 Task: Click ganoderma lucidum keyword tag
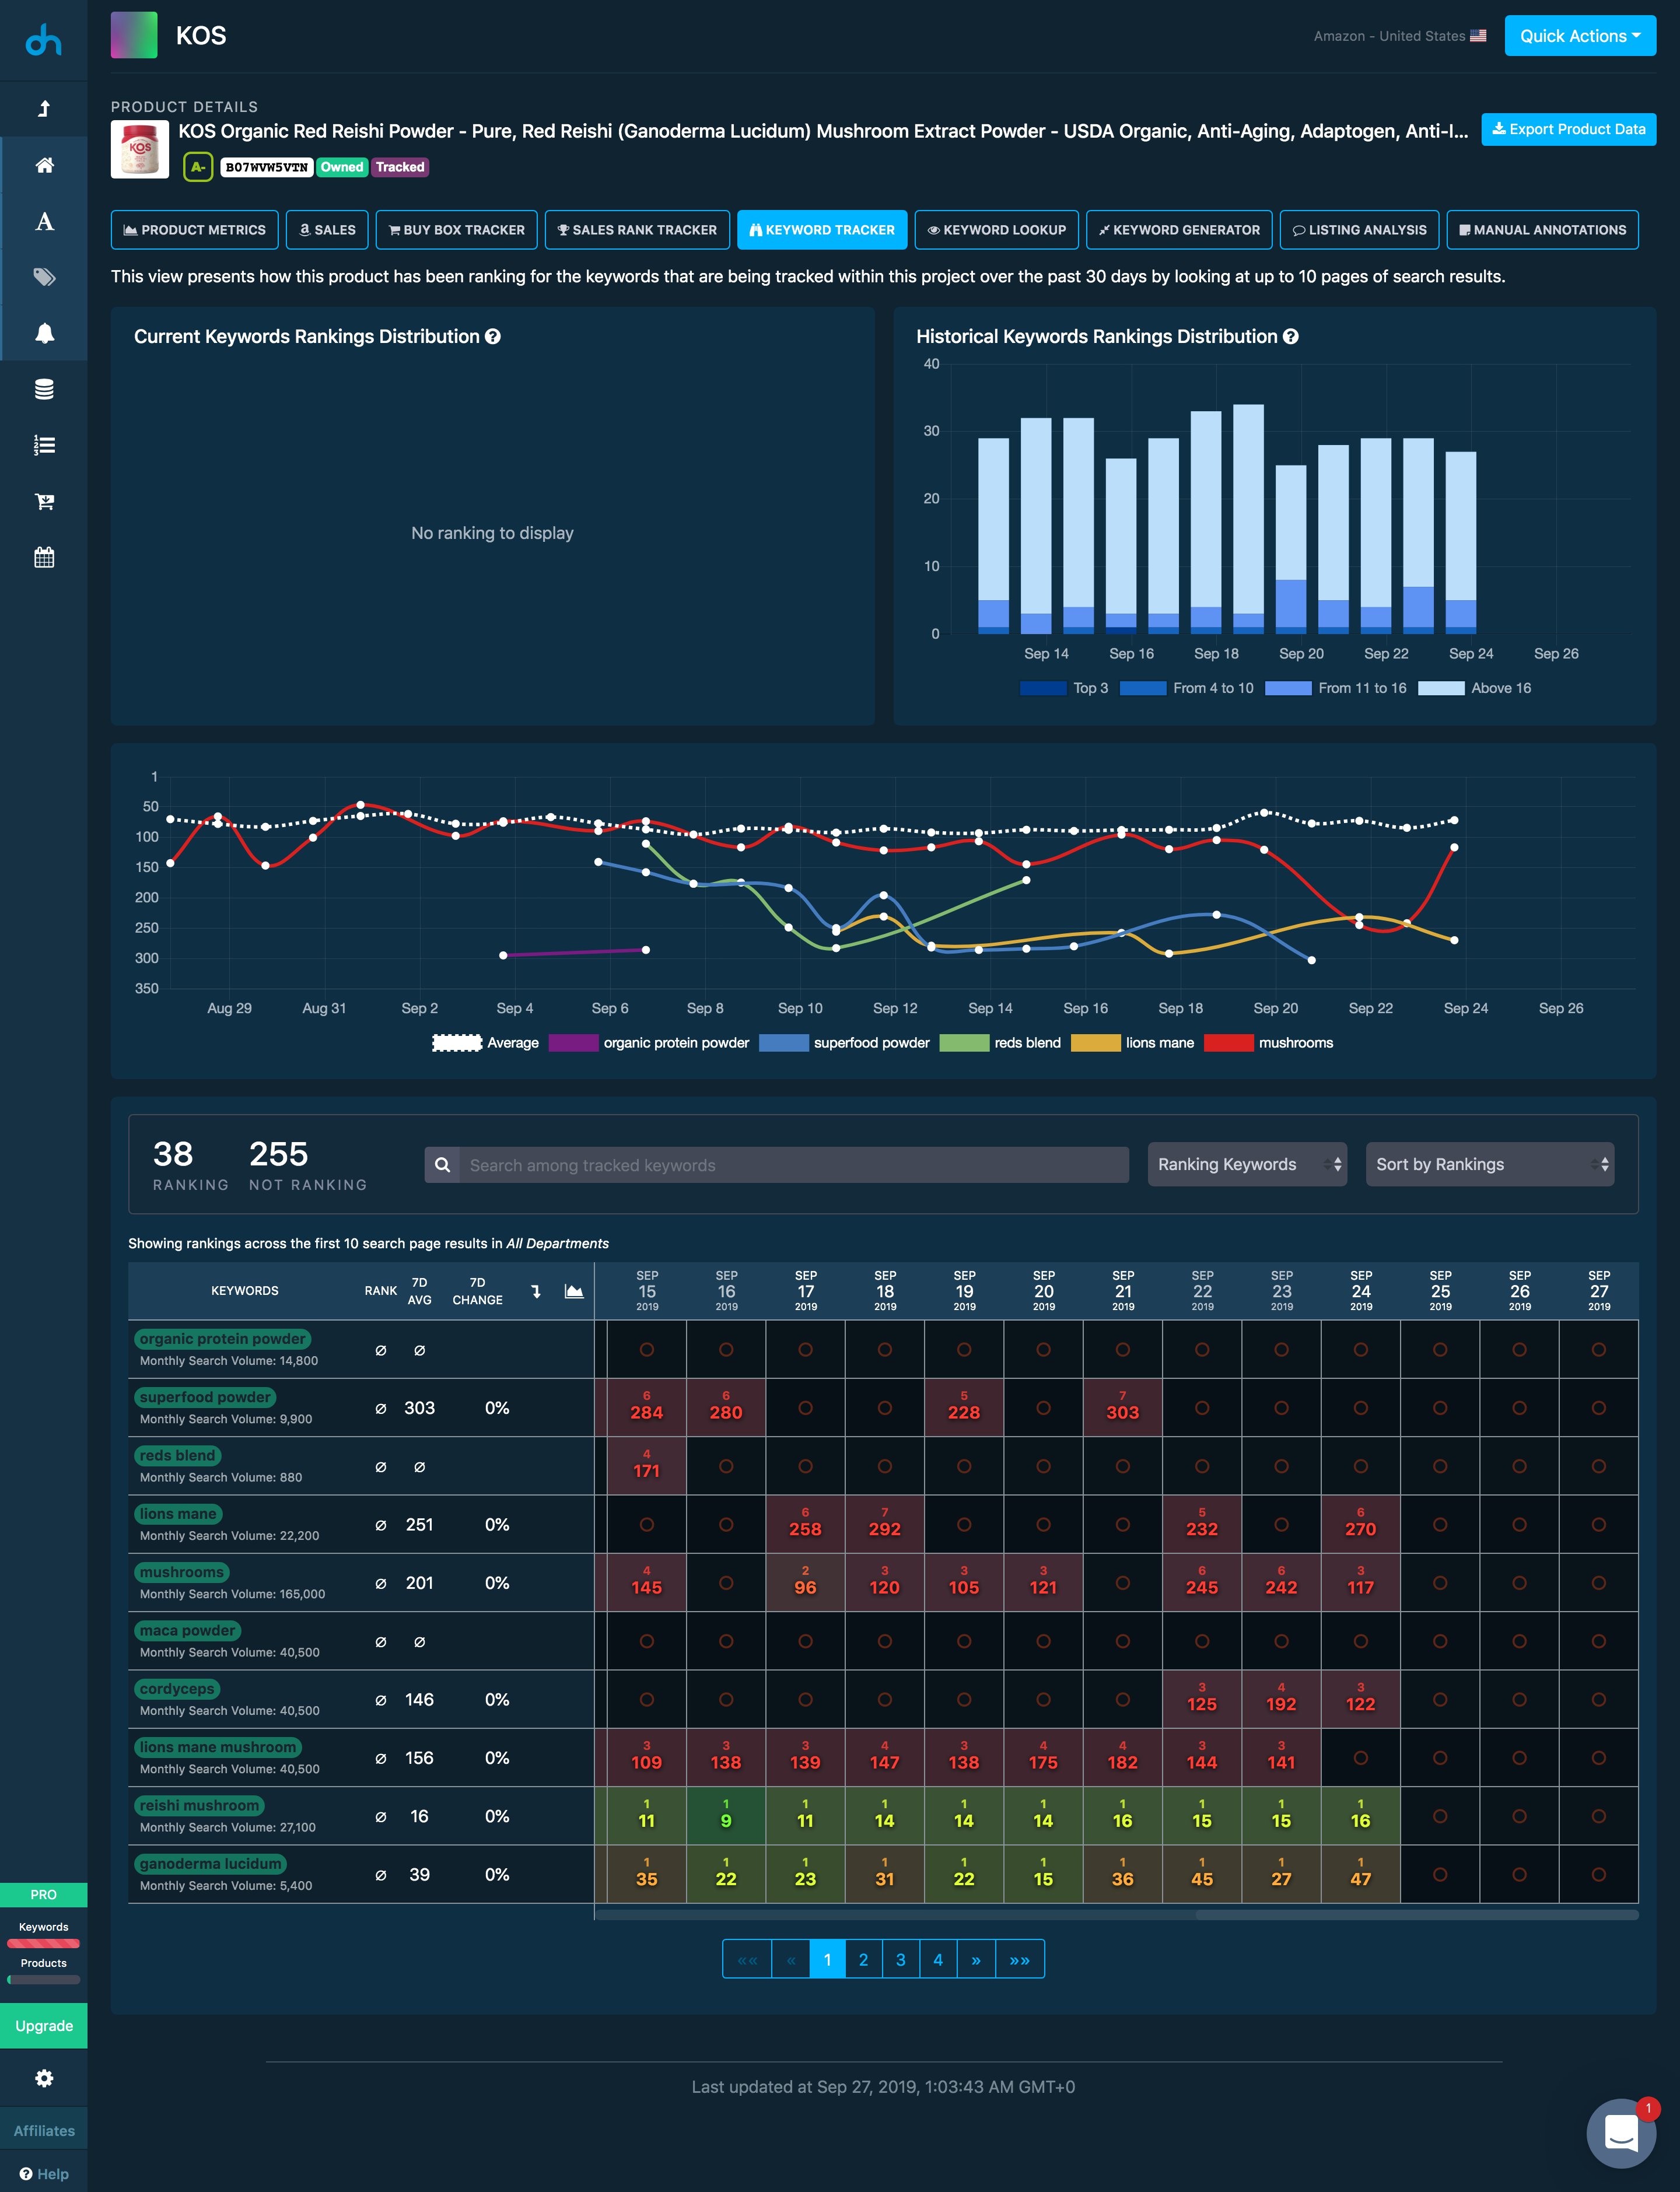(210, 1864)
